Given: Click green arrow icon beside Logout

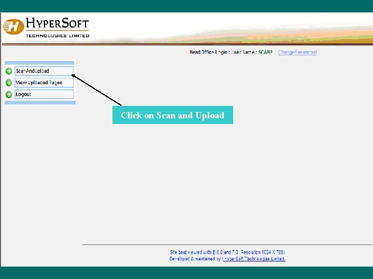Looking at the screenshot, I should click(9, 95).
